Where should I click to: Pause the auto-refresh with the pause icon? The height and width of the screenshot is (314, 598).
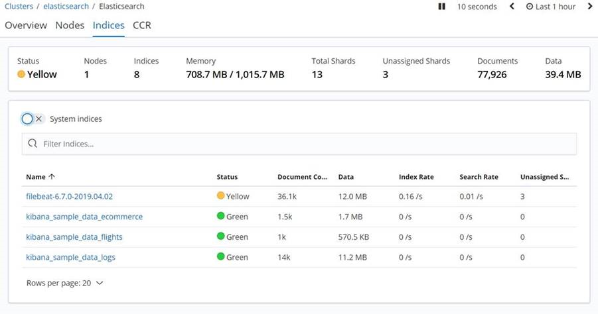point(441,7)
